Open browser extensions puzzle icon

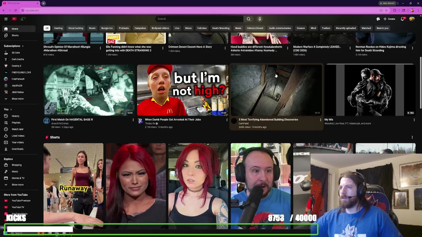coord(395,10)
